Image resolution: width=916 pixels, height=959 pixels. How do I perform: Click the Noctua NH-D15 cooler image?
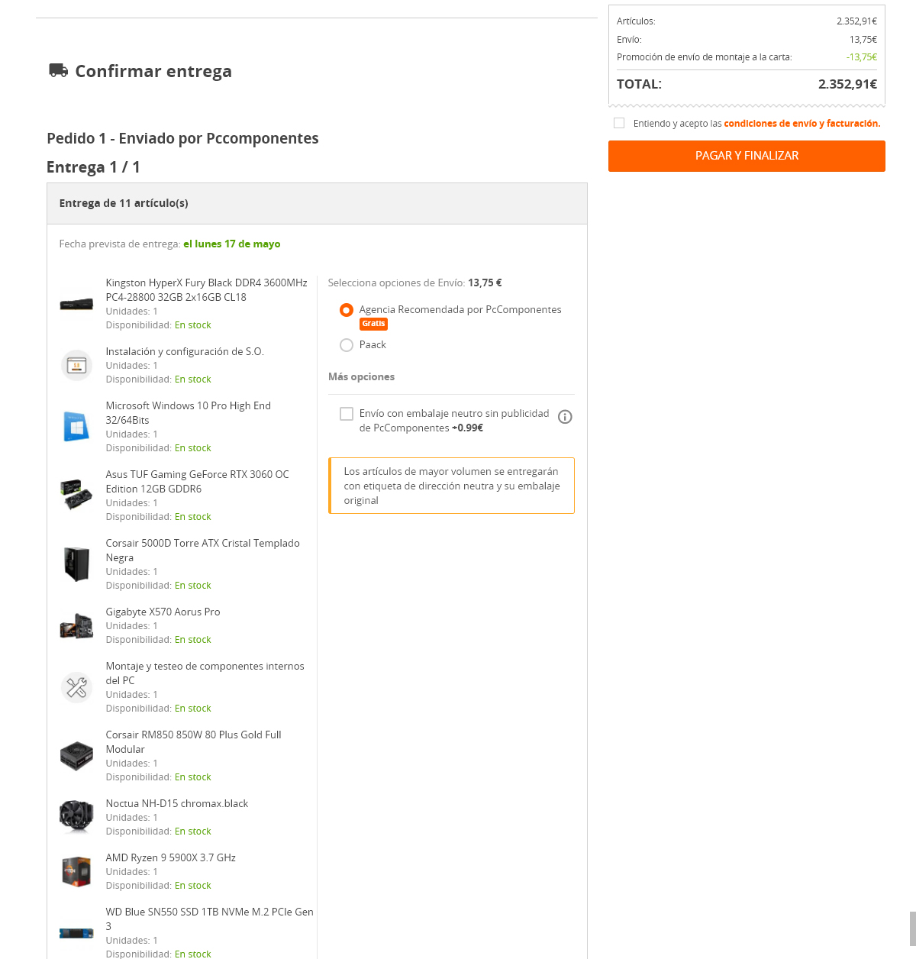76,817
